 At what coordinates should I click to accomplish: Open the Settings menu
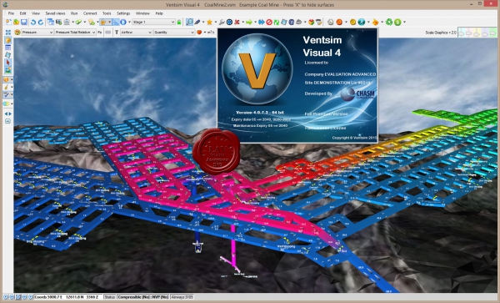click(x=123, y=13)
